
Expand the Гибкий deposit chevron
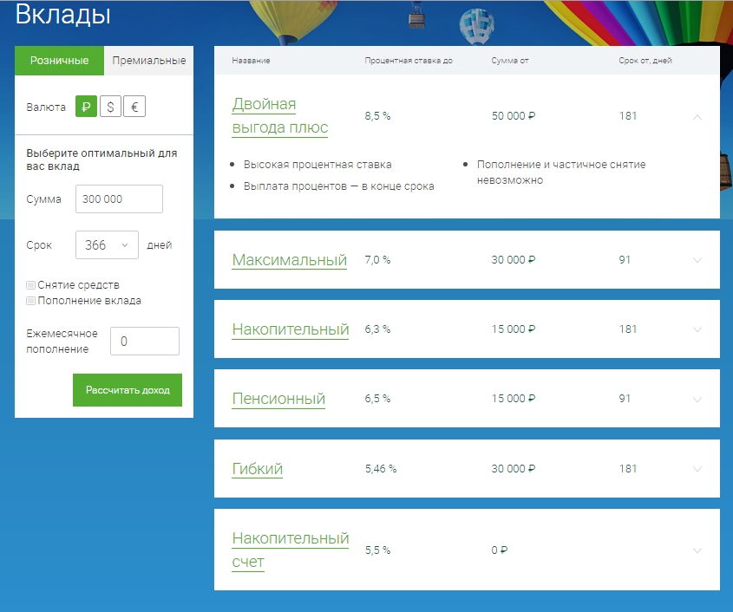pyautogui.click(x=697, y=469)
